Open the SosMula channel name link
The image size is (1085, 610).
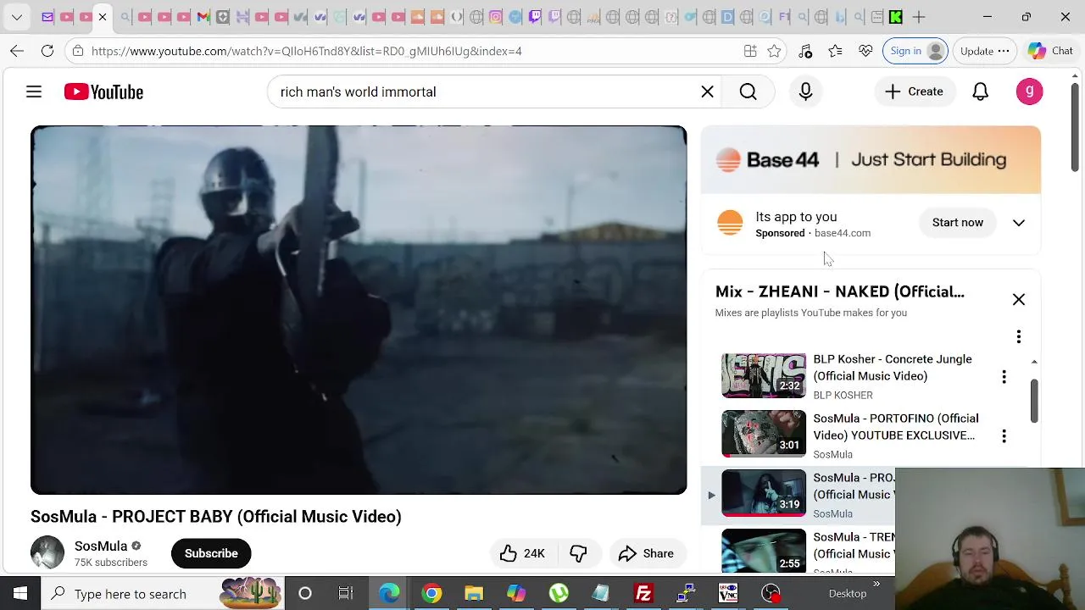tap(101, 546)
